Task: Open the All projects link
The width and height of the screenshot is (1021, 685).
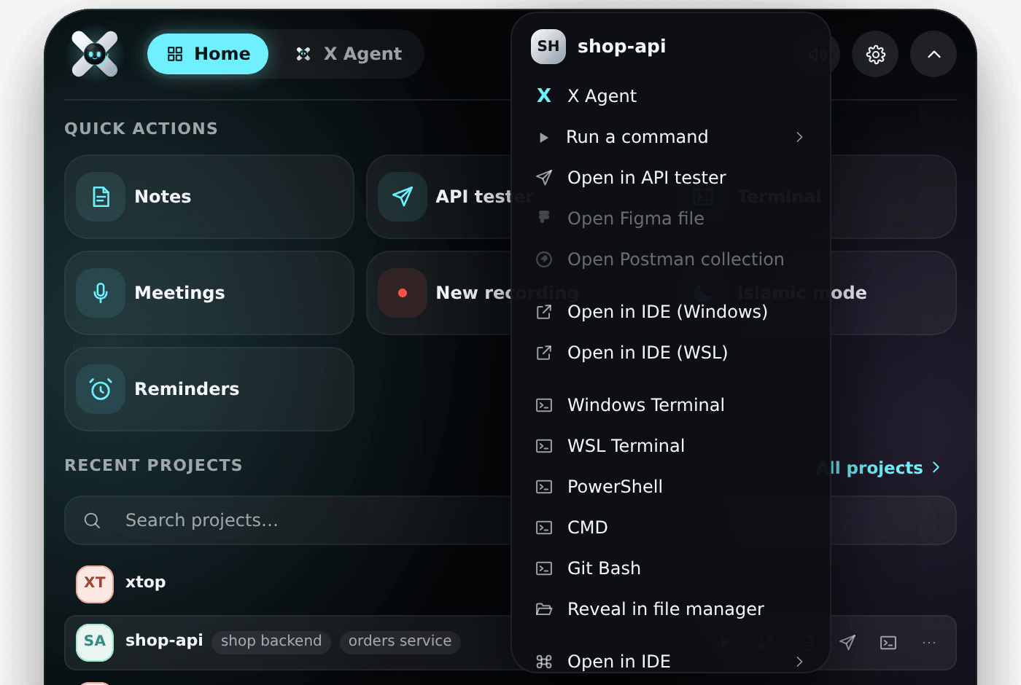Action: click(879, 468)
